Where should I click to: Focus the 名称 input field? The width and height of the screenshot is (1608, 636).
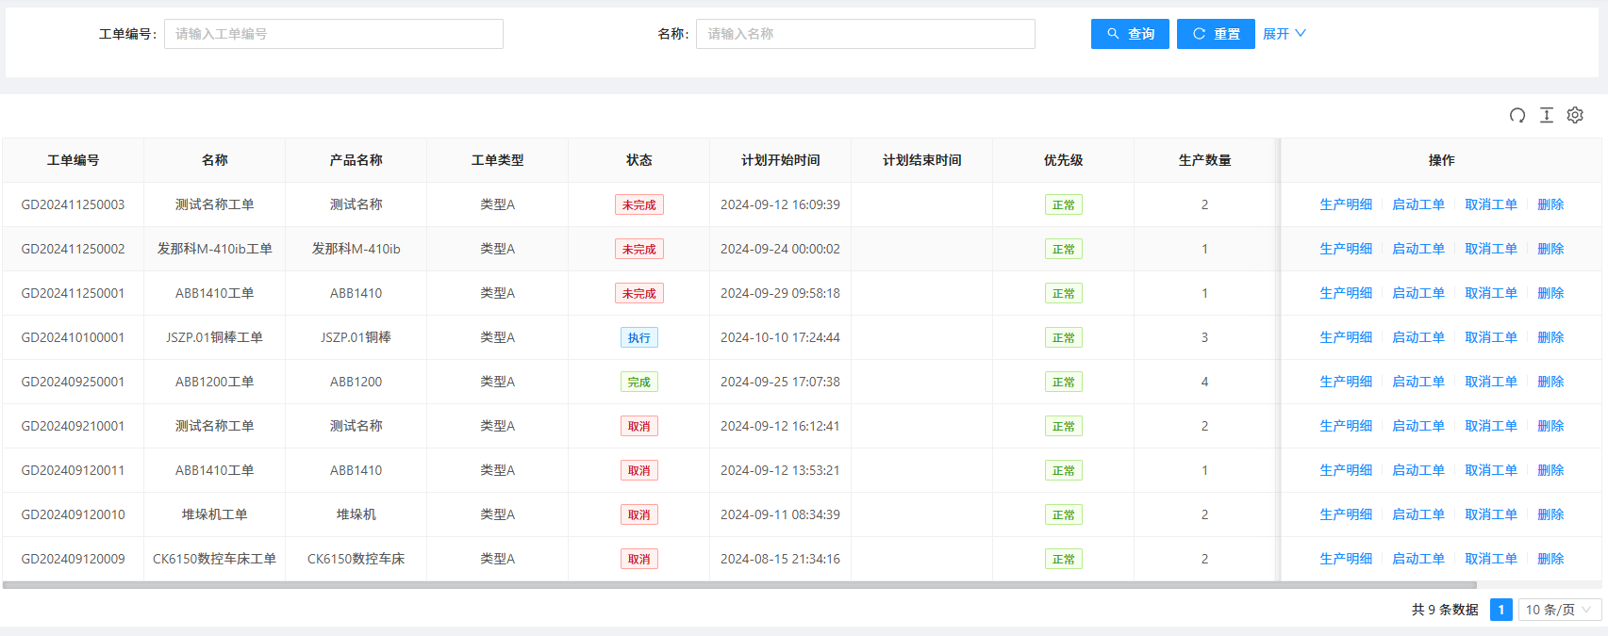(x=866, y=34)
